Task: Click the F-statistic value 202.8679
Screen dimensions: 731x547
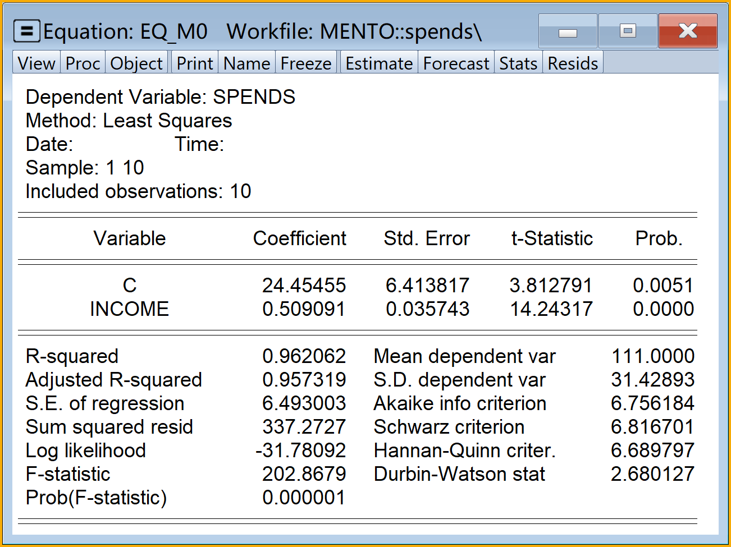Action: [x=304, y=474]
